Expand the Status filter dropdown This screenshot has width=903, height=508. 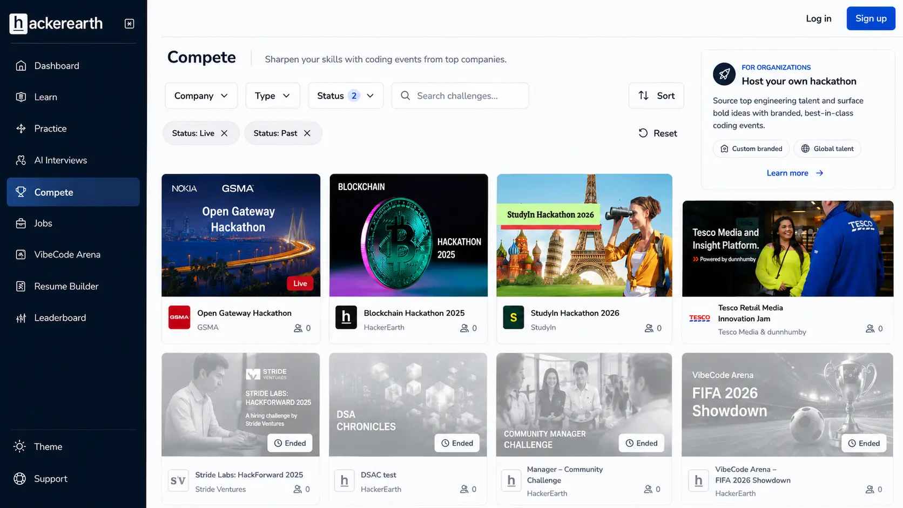[346, 96]
